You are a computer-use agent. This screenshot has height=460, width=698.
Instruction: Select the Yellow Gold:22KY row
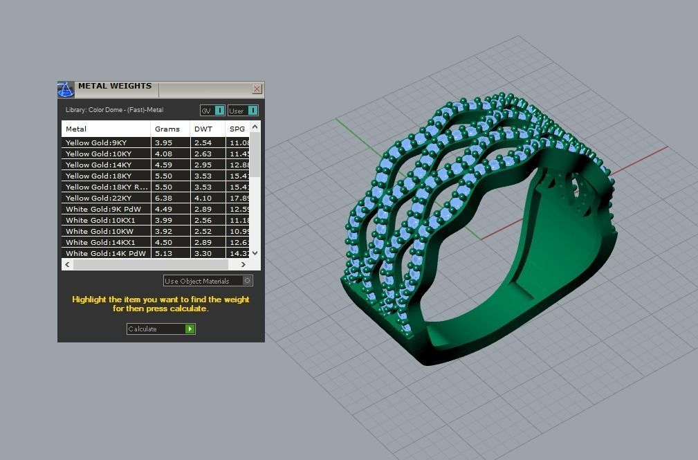point(156,198)
